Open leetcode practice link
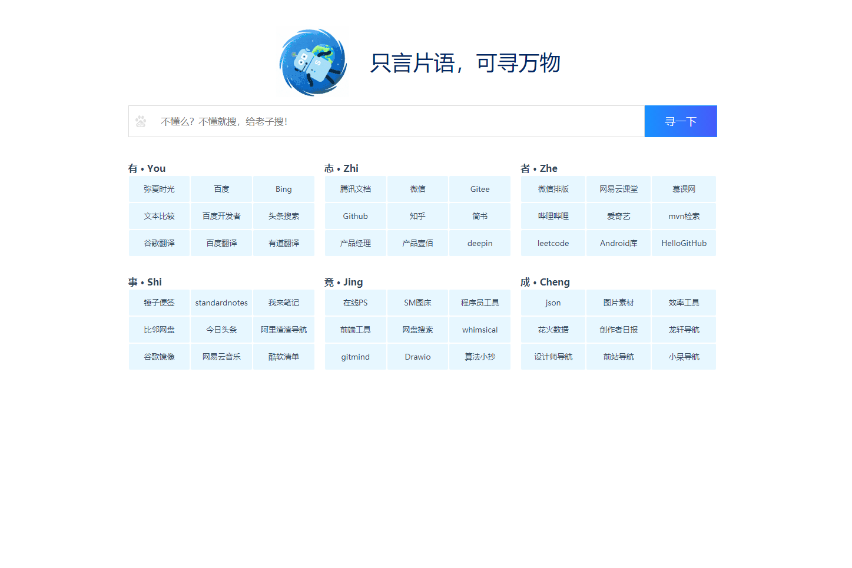Image resolution: width=852 pixels, height=568 pixels. [553, 243]
